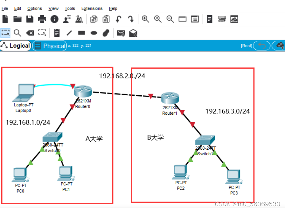Choose the Inspect magnifier tool
The height and width of the screenshot is (210, 285).
point(17,33)
